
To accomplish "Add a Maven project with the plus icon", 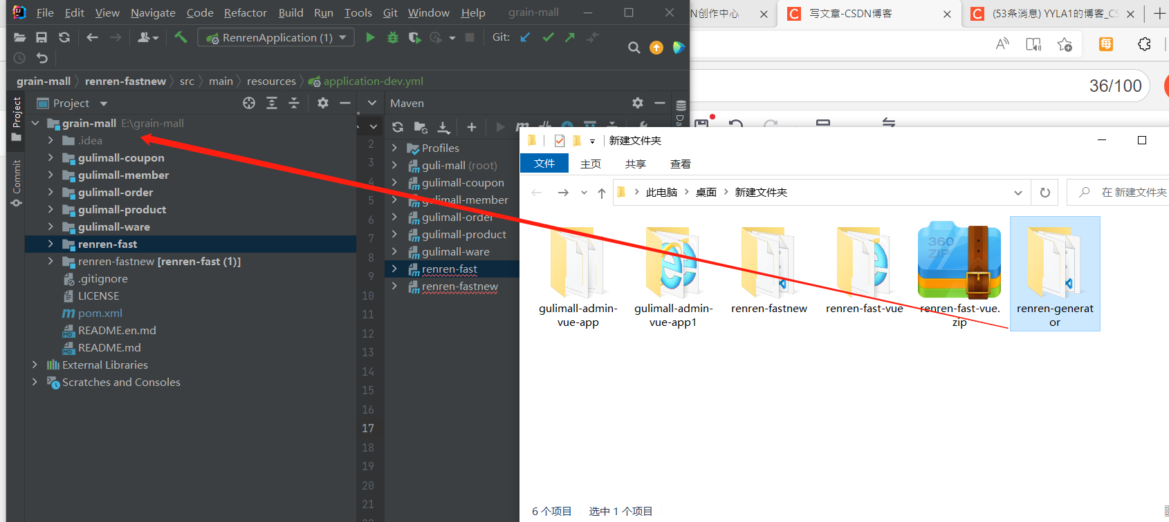I will click(x=472, y=127).
